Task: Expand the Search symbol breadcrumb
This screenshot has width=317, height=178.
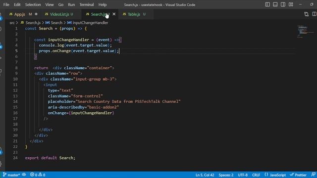Action: pos(56,23)
